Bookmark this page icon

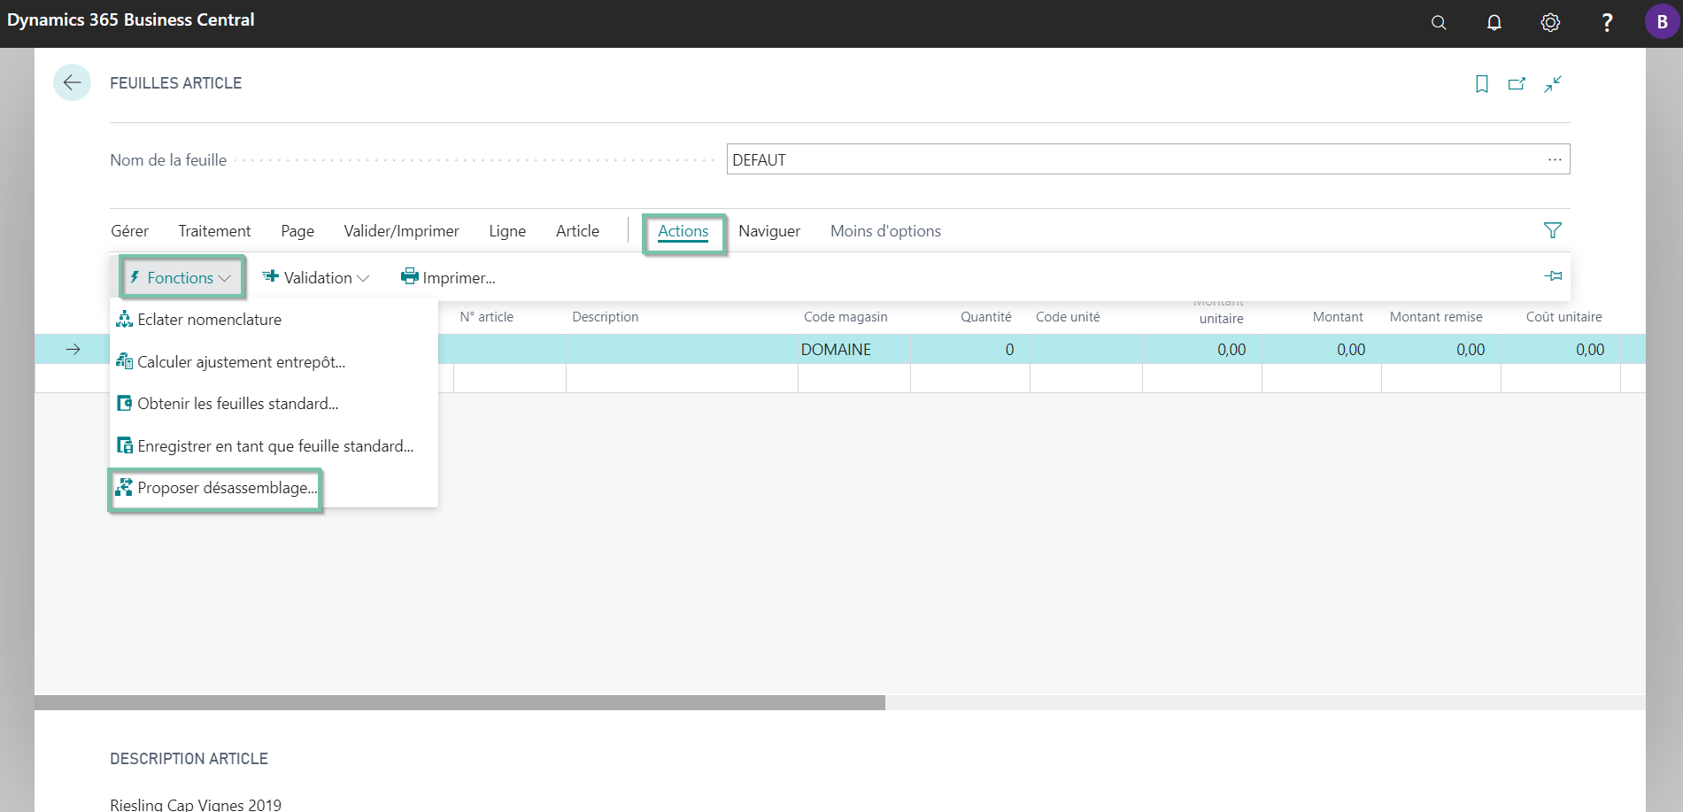(x=1482, y=84)
